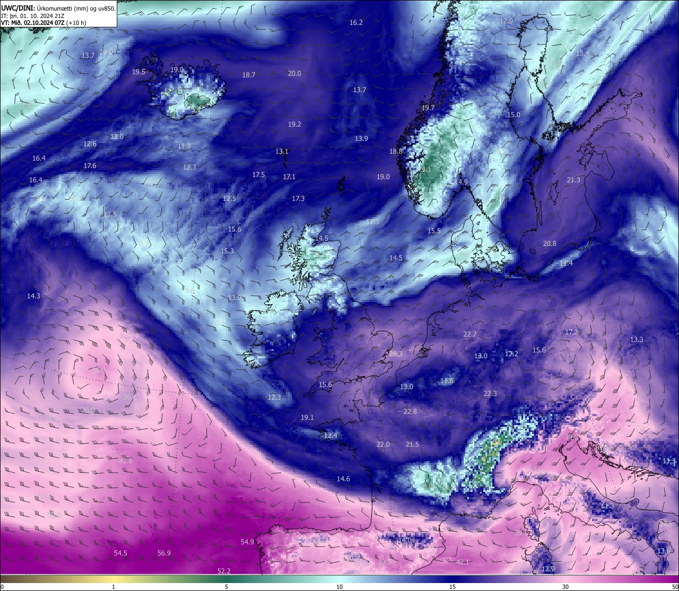Select the 20.0 value label
Screen dimensions: 679x591
[x=294, y=74]
